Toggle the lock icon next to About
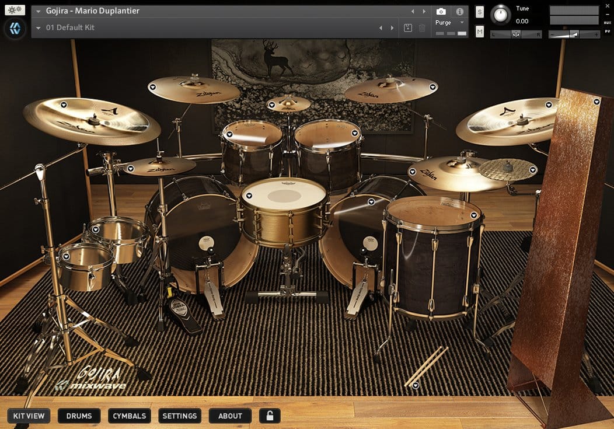 (270, 416)
